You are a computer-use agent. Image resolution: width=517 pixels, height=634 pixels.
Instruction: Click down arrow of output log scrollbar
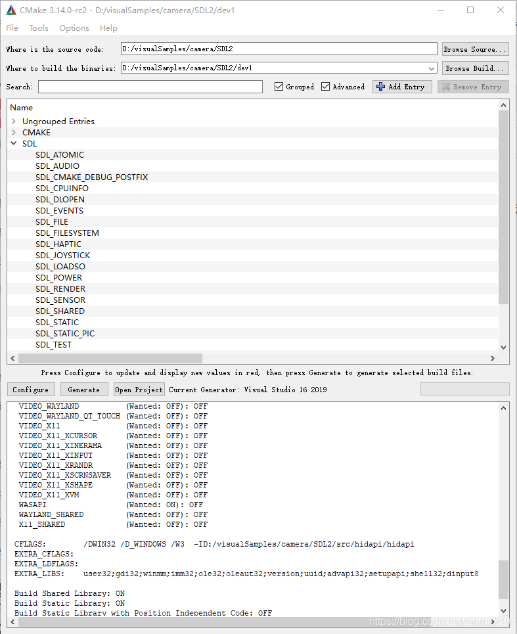(x=503, y=611)
